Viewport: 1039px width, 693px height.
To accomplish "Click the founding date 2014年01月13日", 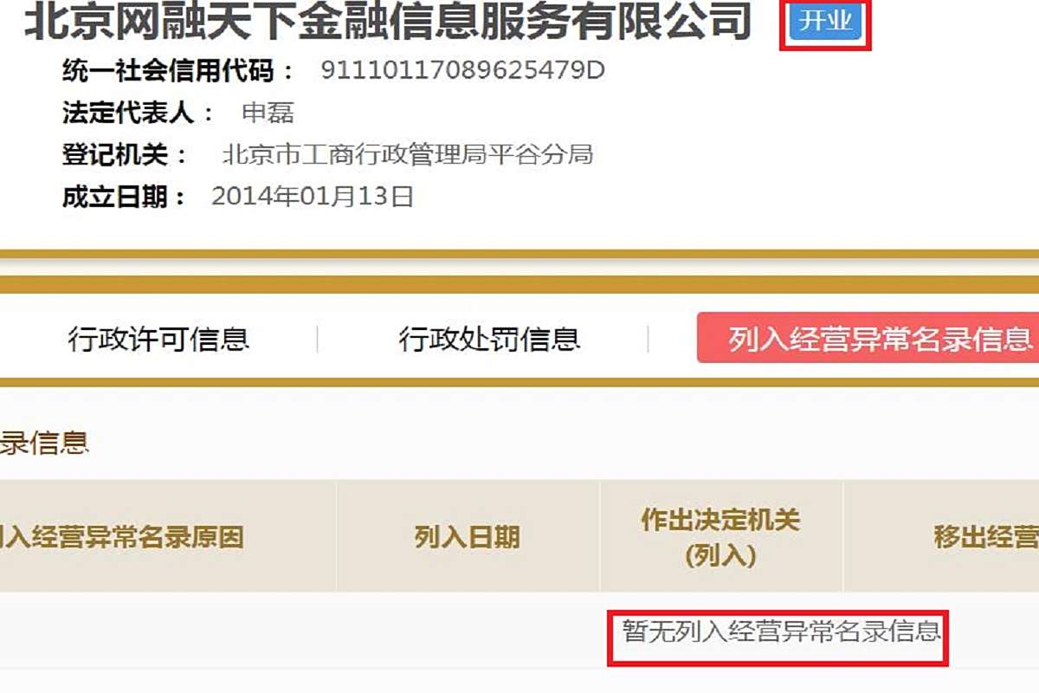I will 313,197.
